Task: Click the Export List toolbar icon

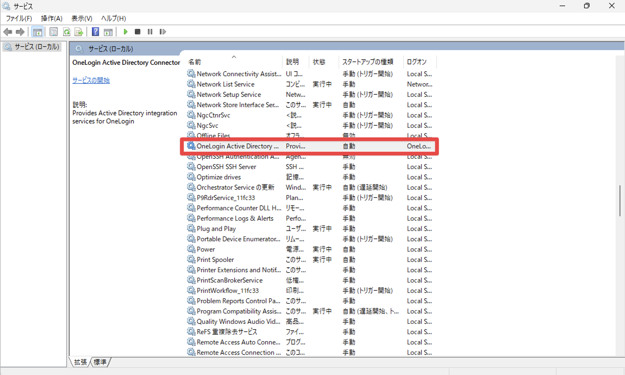Action: pyautogui.click(x=79, y=32)
